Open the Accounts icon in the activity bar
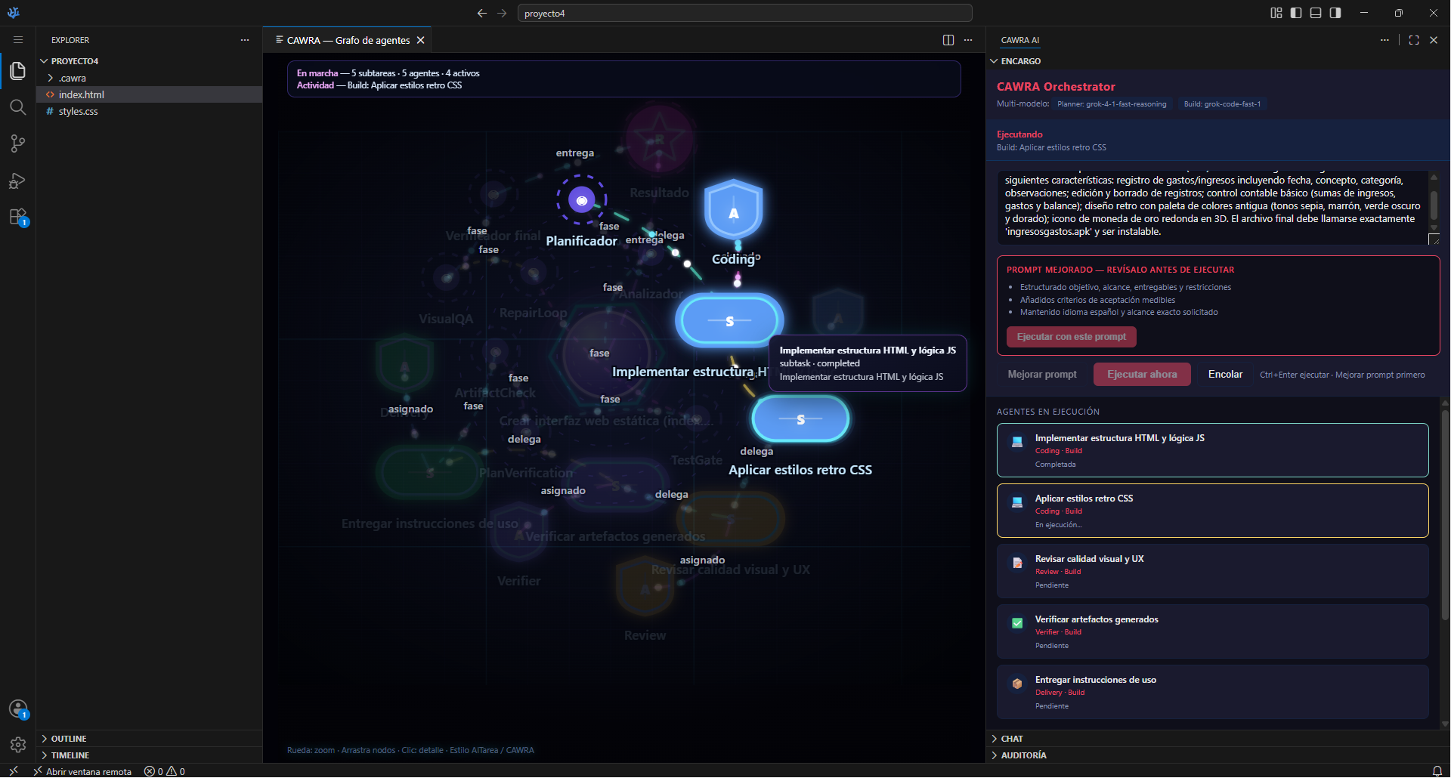This screenshot has height=778, width=1451. [17, 709]
